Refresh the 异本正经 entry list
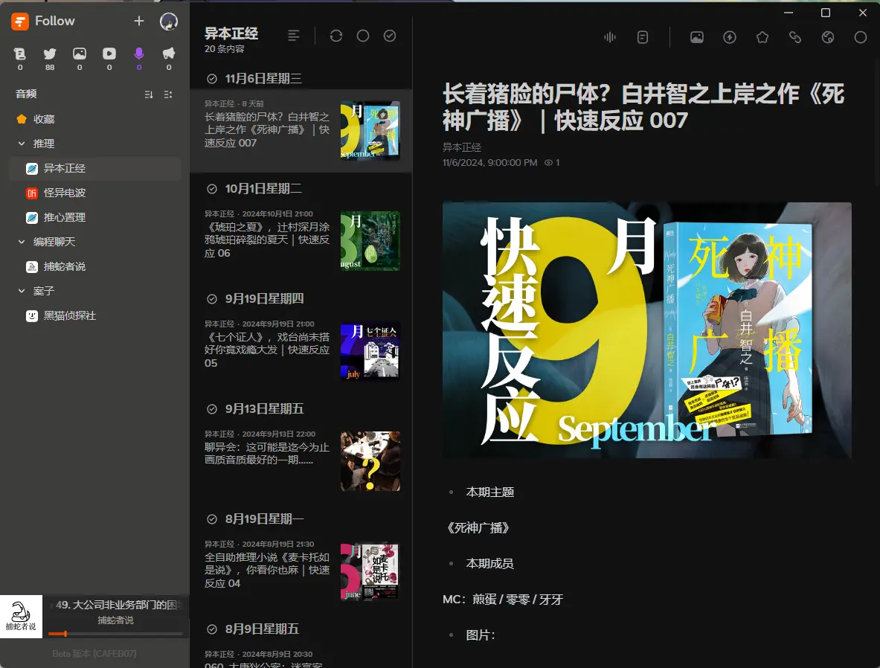The height and width of the screenshot is (668, 880). pyautogui.click(x=336, y=36)
